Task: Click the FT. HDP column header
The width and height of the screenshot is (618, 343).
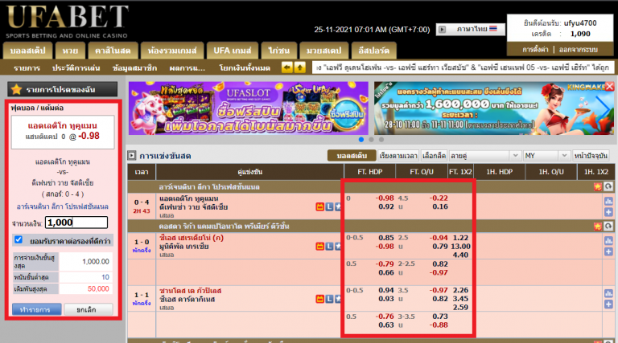Action: (369, 172)
